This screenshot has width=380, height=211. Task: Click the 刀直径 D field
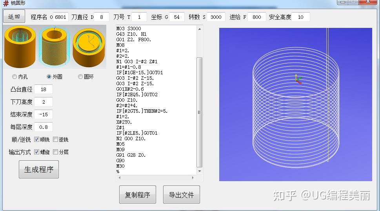point(101,17)
